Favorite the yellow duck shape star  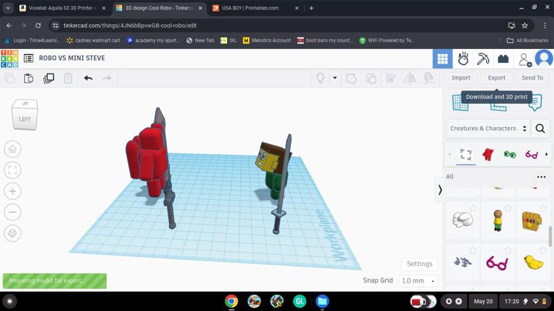[544, 250]
